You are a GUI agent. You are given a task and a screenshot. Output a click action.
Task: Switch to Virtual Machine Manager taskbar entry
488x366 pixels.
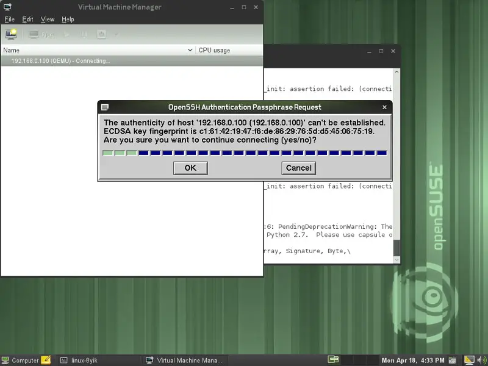pyautogui.click(x=185, y=361)
